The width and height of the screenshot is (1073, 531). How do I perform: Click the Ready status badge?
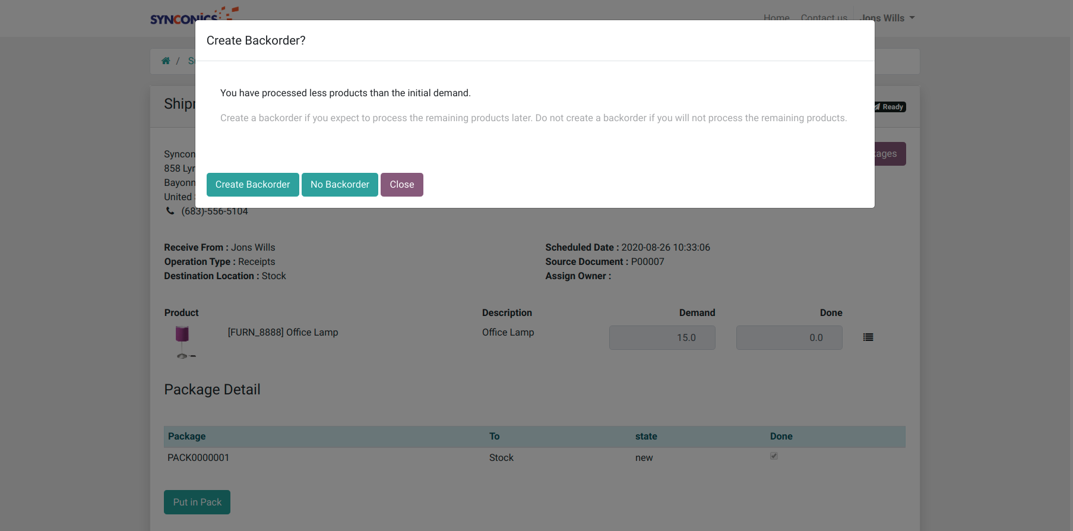coord(890,107)
